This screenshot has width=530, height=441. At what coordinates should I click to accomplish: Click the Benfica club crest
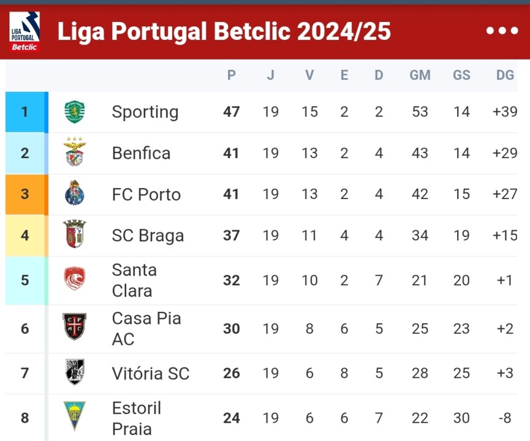pyautogui.click(x=75, y=153)
